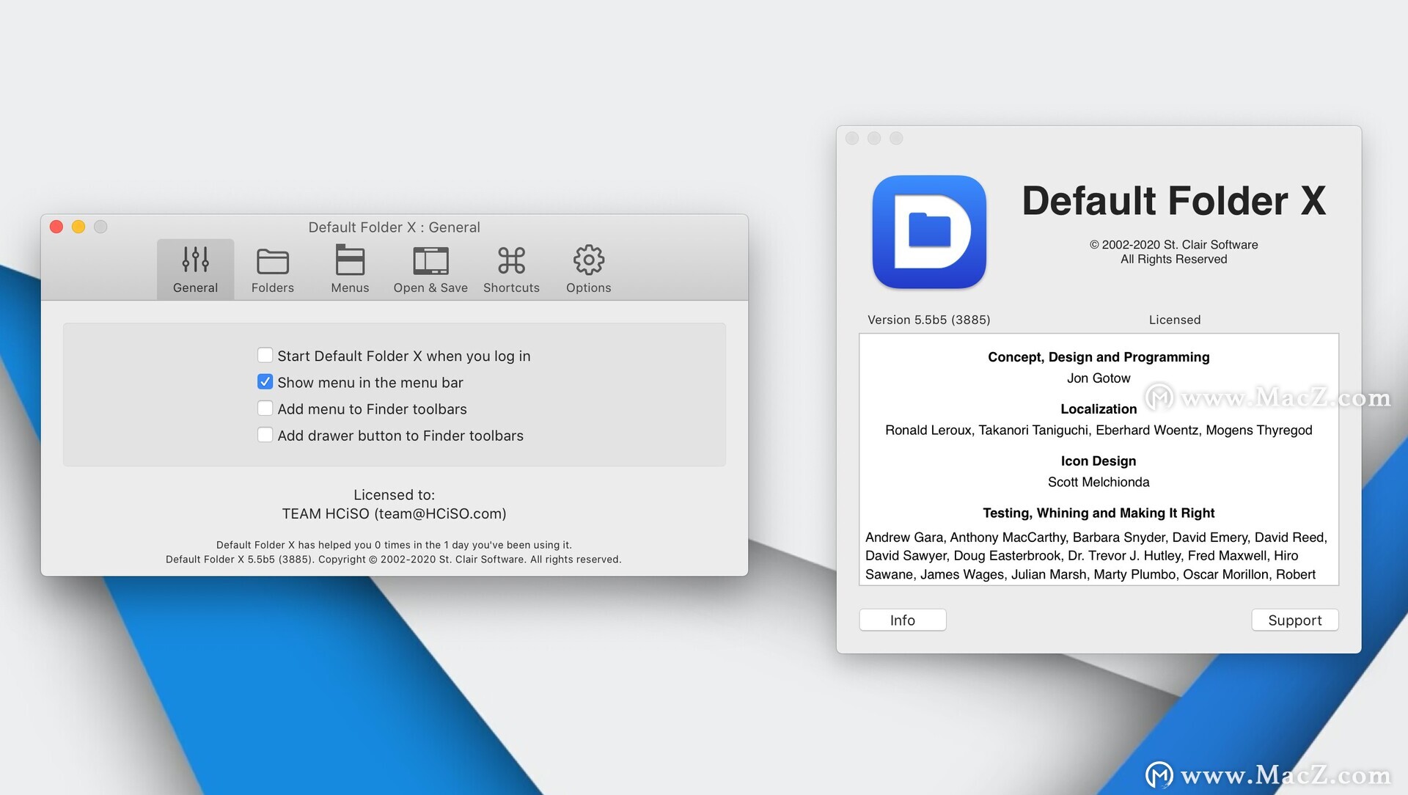
Task: Click the St. Clair Software copyright in About window
Action: point(1173,245)
